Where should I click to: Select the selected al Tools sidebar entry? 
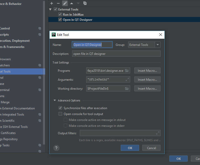coord(23,71)
